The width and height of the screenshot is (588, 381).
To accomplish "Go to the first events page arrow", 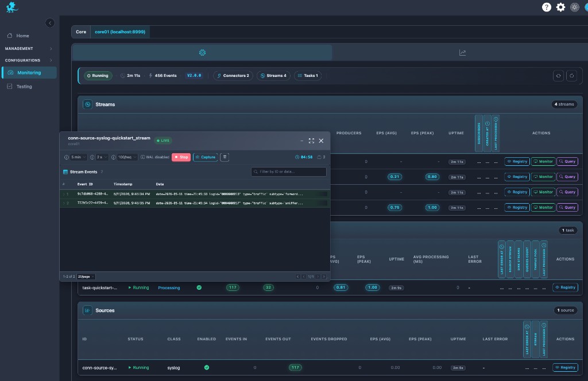I will coord(298,277).
